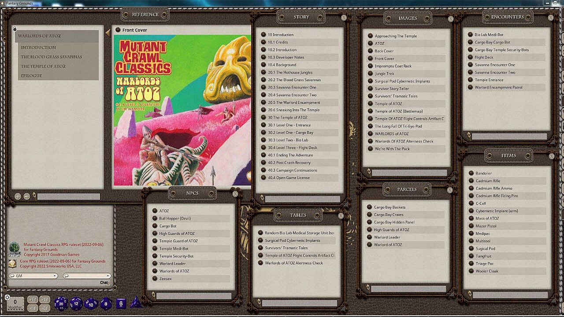Toggle the -1d modifier button
This screenshot has height=317, width=564.
(32, 308)
